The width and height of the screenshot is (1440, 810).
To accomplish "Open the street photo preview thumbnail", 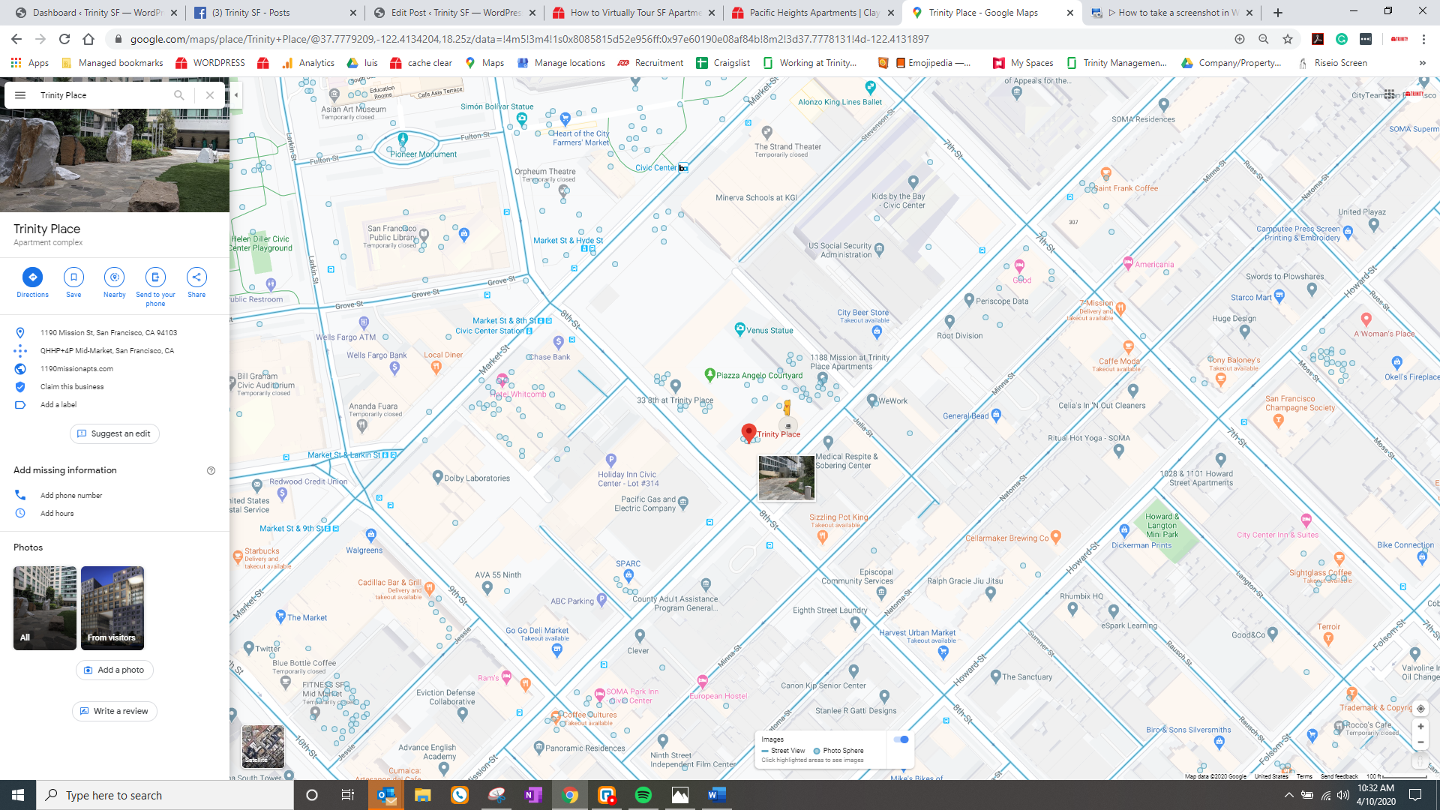I will tap(786, 478).
